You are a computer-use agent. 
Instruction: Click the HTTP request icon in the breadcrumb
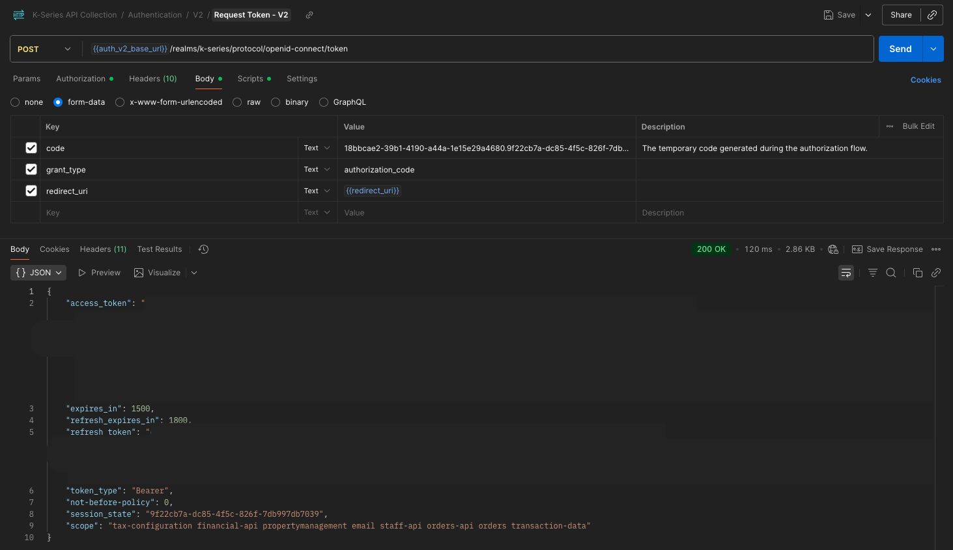click(x=18, y=14)
